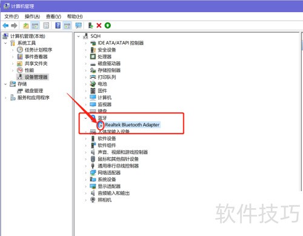This screenshot has height=236, width=303.
Task: Select the 软件组件 category row
Action: 107,145
